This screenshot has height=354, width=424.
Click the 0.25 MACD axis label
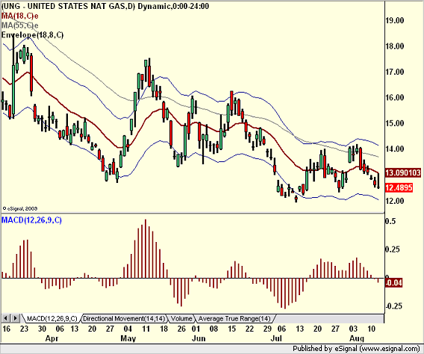(x=393, y=249)
